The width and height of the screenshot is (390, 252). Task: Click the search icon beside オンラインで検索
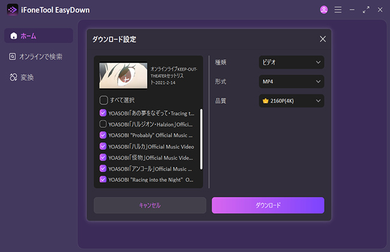coord(13,56)
